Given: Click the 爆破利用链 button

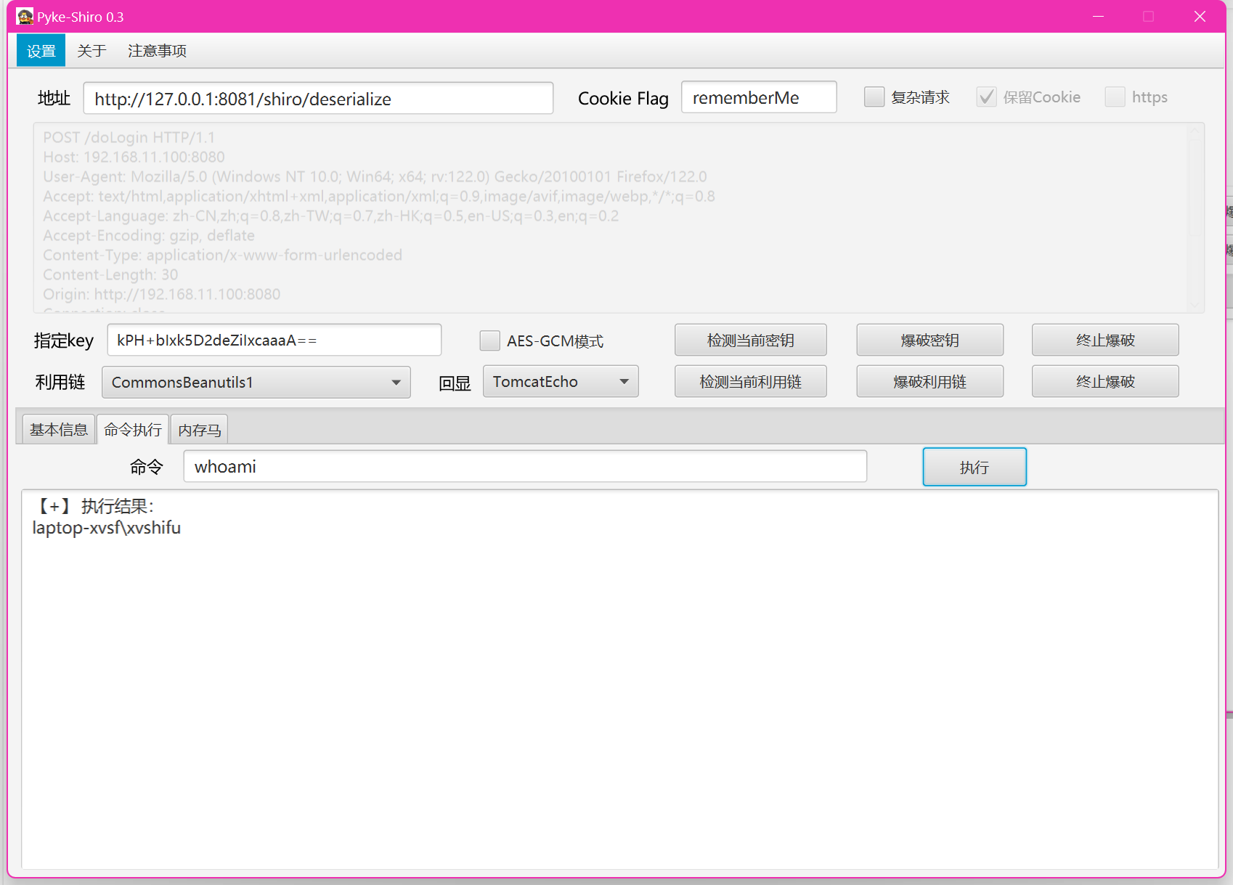Looking at the screenshot, I should coord(929,381).
